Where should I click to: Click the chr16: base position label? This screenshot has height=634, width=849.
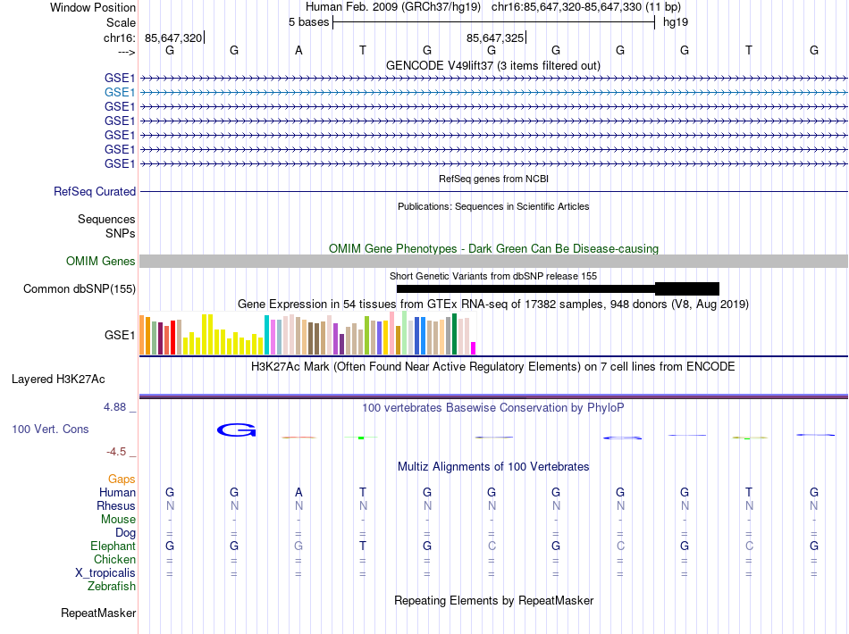119,38
